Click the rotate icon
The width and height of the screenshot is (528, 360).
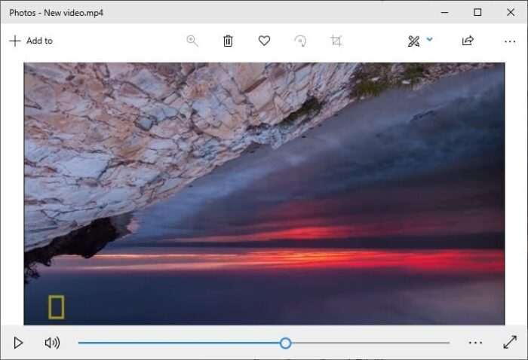[300, 41]
